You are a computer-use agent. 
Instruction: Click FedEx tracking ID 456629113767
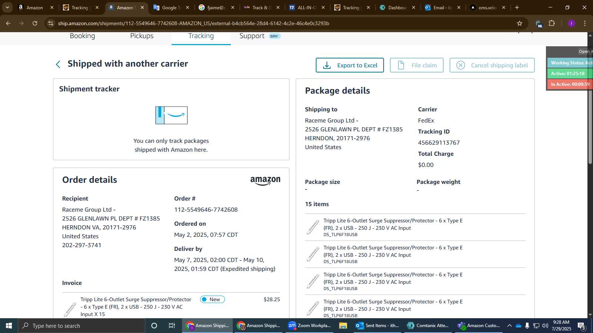[439, 142]
